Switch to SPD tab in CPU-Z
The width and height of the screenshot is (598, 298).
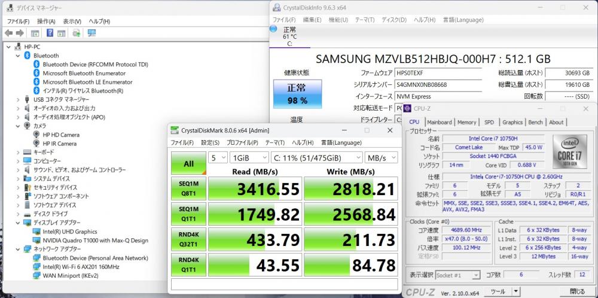click(489, 122)
